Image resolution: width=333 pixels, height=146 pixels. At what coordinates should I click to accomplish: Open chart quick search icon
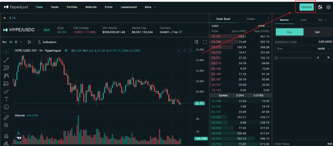point(196,42)
